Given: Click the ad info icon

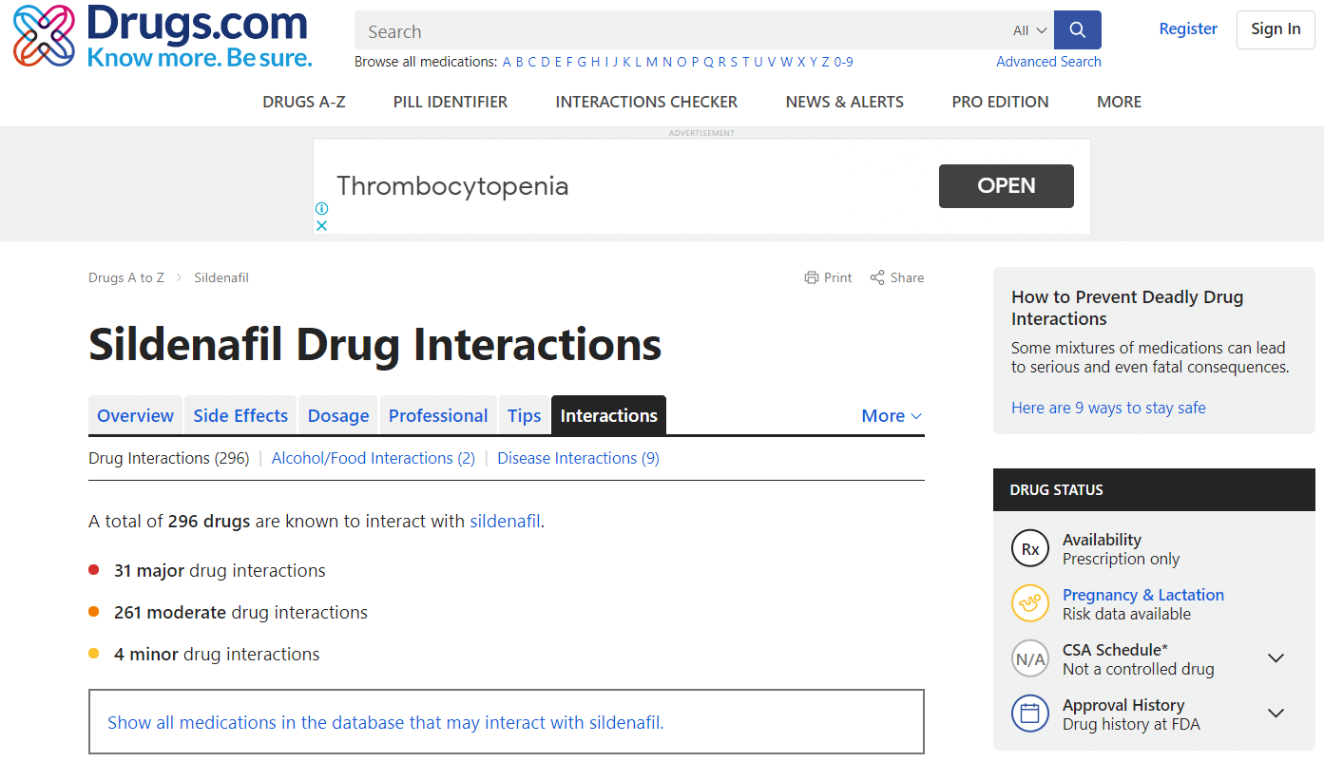Looking at the screenshot, I should tap(321, 208).
